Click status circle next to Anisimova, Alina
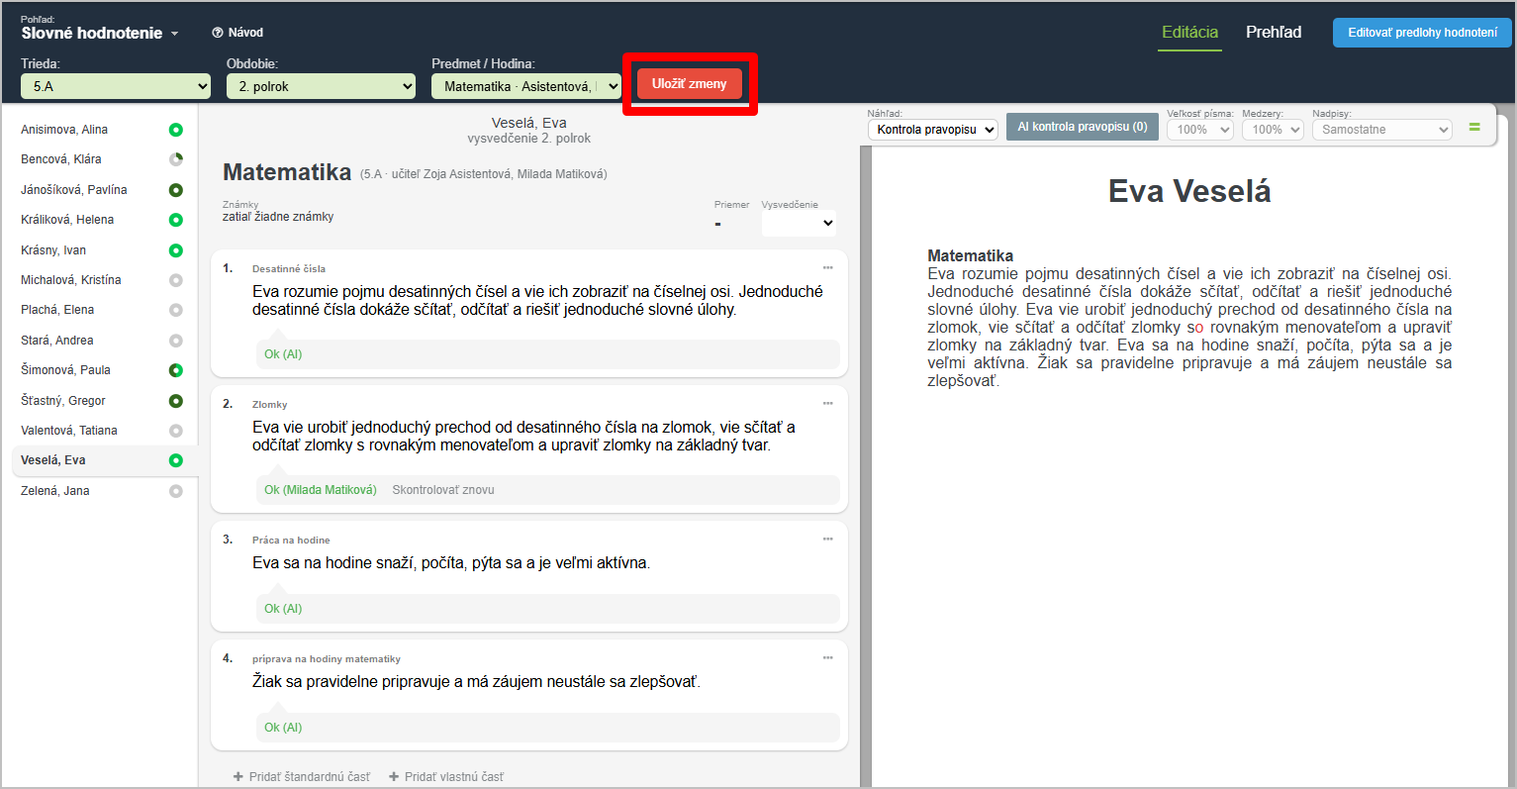 176,130
